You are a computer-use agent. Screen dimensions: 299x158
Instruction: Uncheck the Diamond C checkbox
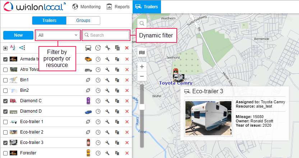(5, 101)
